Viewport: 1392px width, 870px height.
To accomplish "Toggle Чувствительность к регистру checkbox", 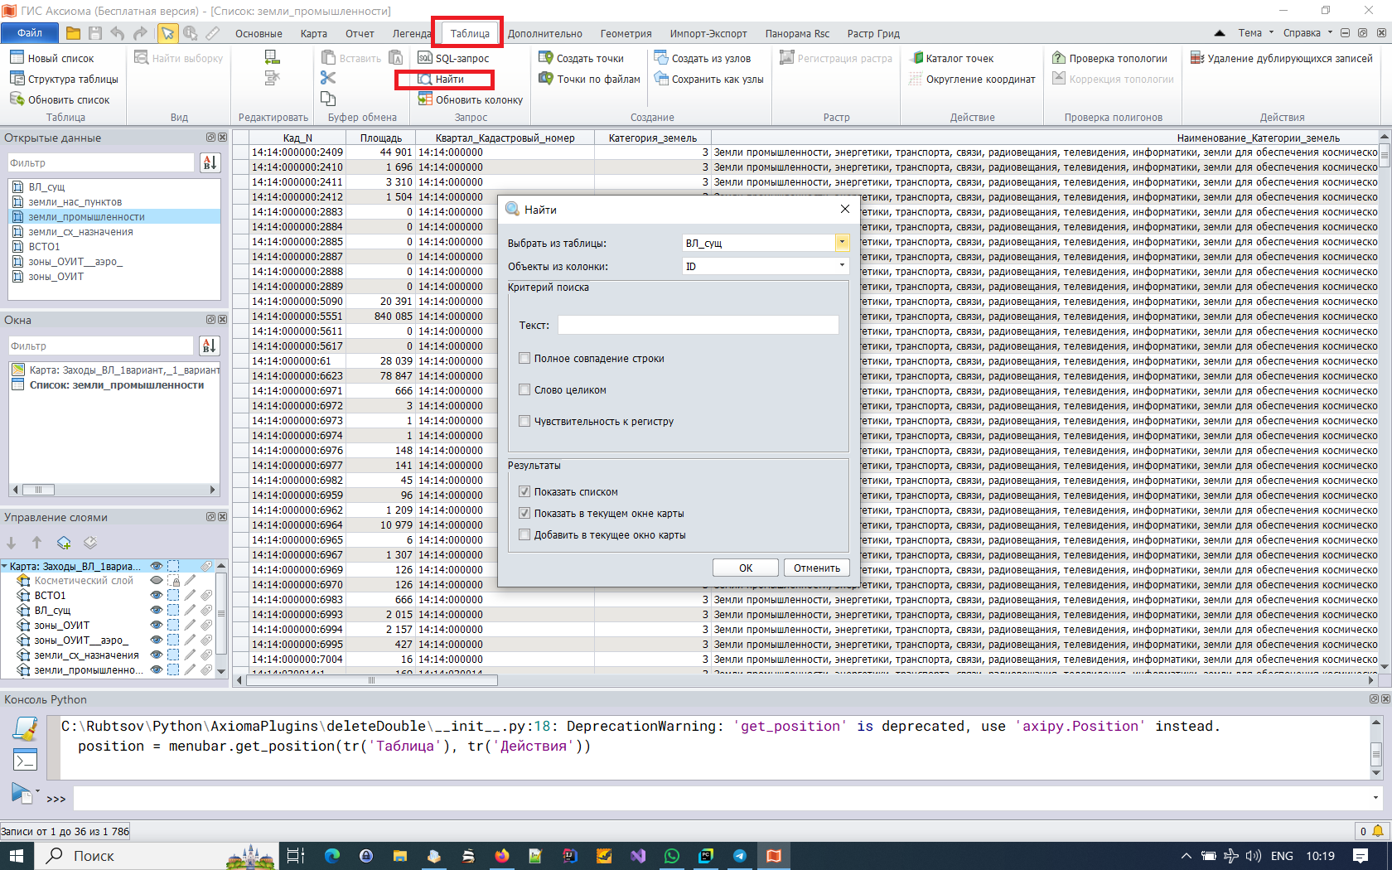I will pyautogui.click(x=524, y=422).
